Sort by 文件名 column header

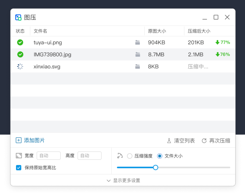pos(41,31)
